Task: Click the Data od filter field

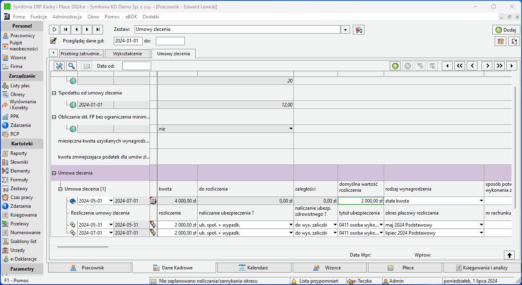Action: pyautogui.click(x=137, y=66)
